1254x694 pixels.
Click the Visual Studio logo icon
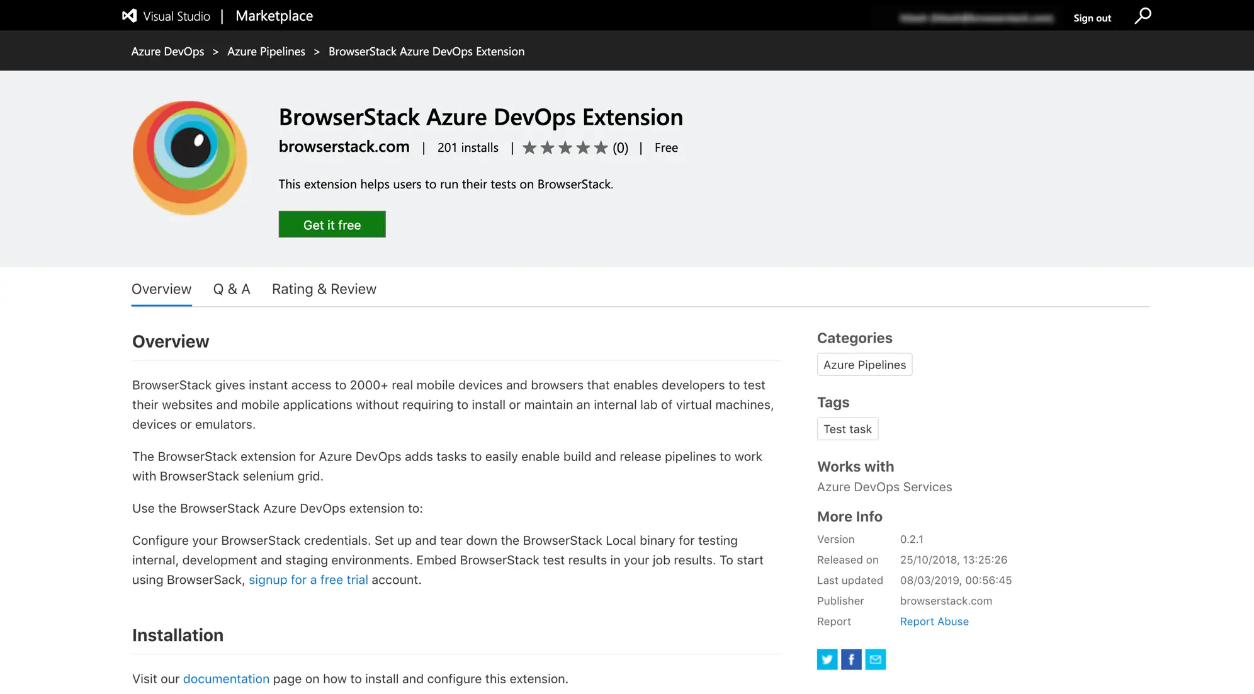129,16
